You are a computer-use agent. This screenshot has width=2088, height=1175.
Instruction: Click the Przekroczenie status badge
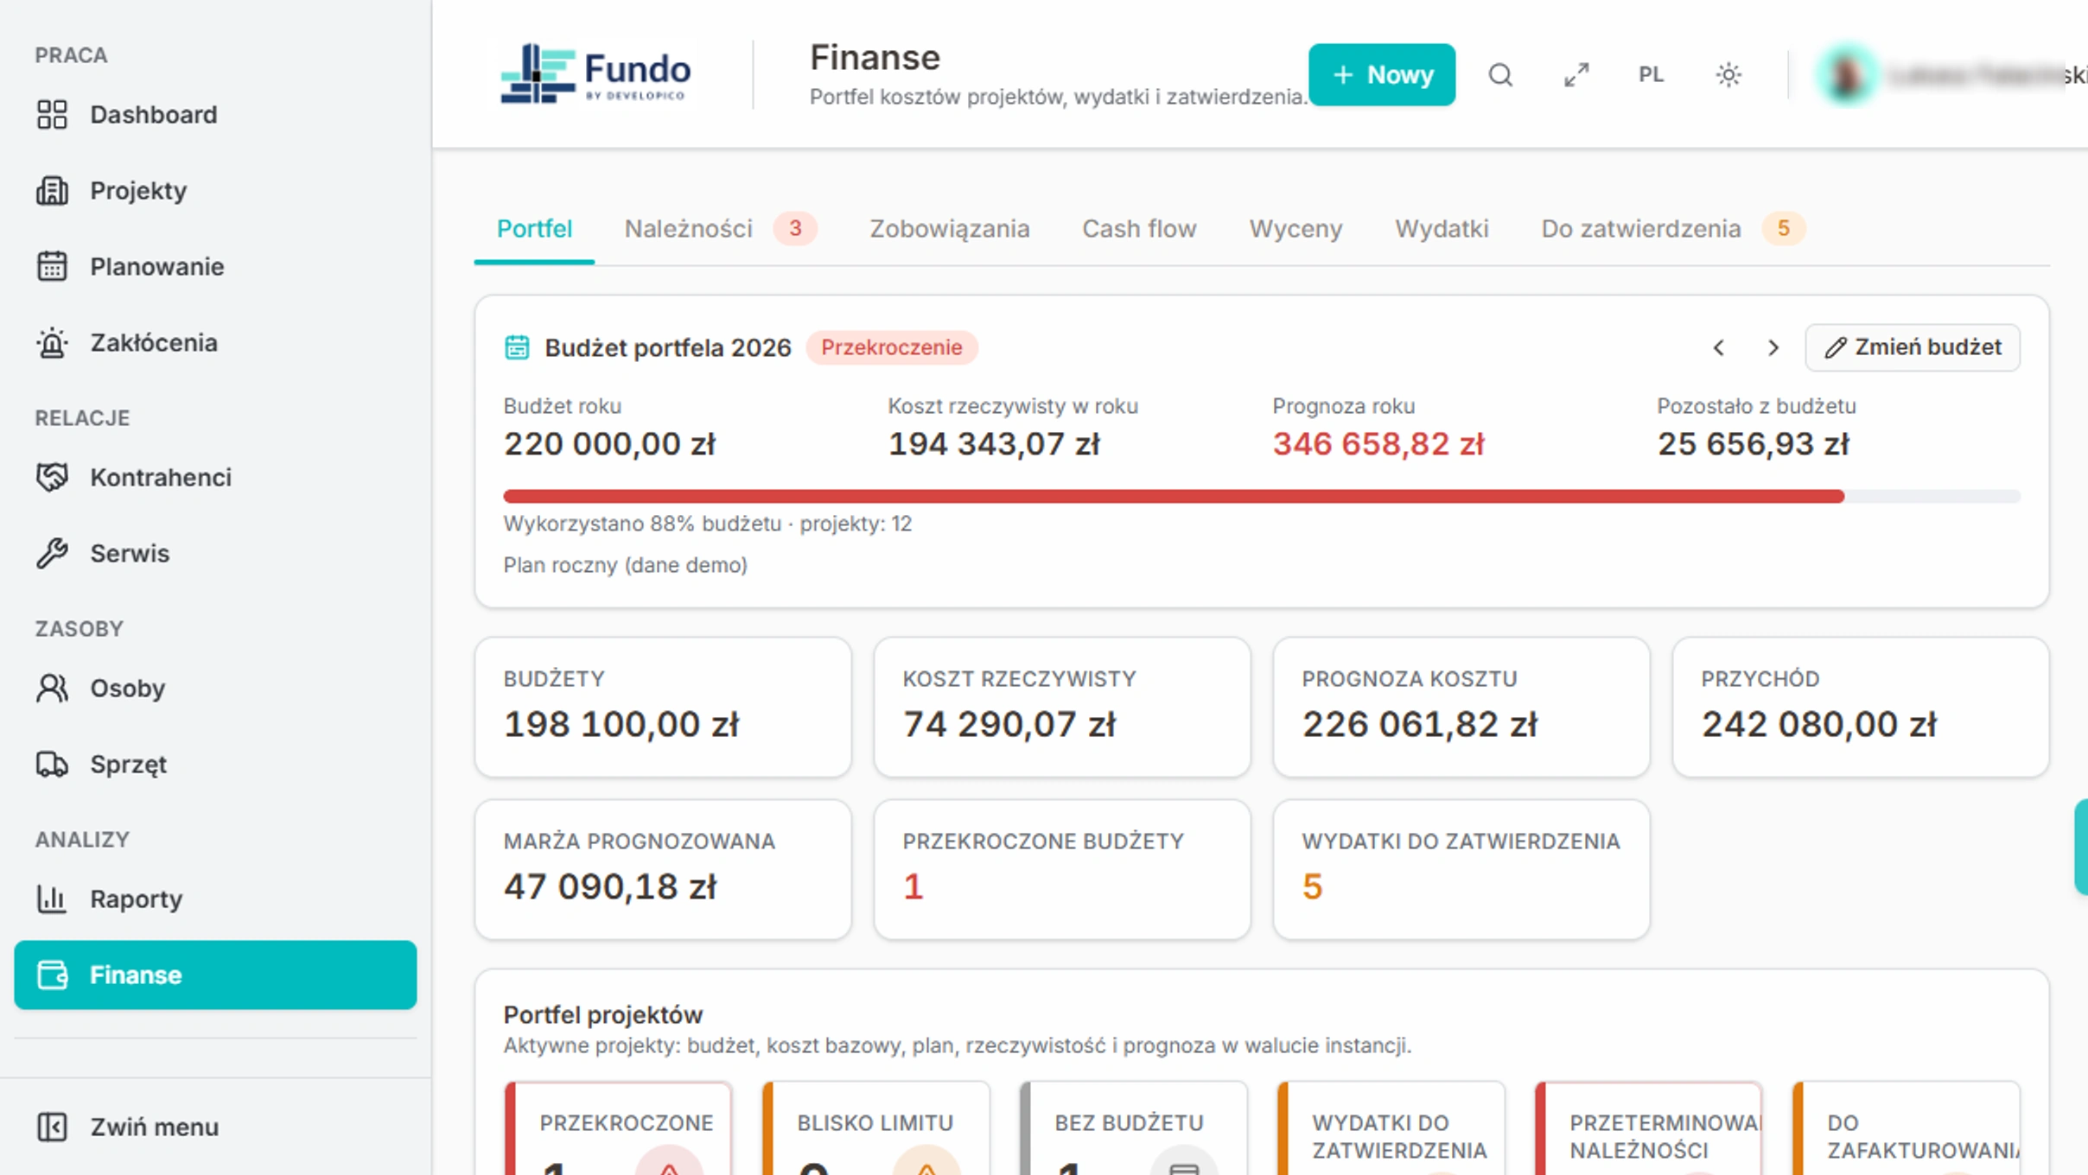(x=891, y=347)
